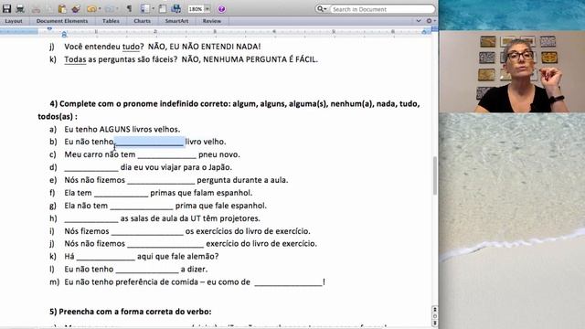Click the word ALGUNS in item a
The height and width of the screenshot is (329, 585).
pos(114,129)
